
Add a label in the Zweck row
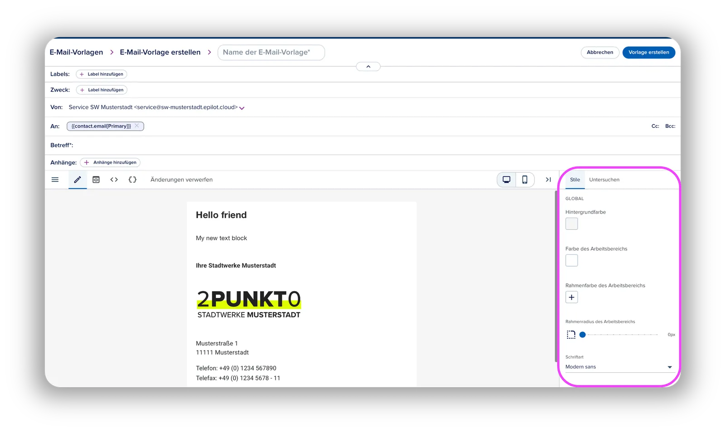[x=102, y=90]
